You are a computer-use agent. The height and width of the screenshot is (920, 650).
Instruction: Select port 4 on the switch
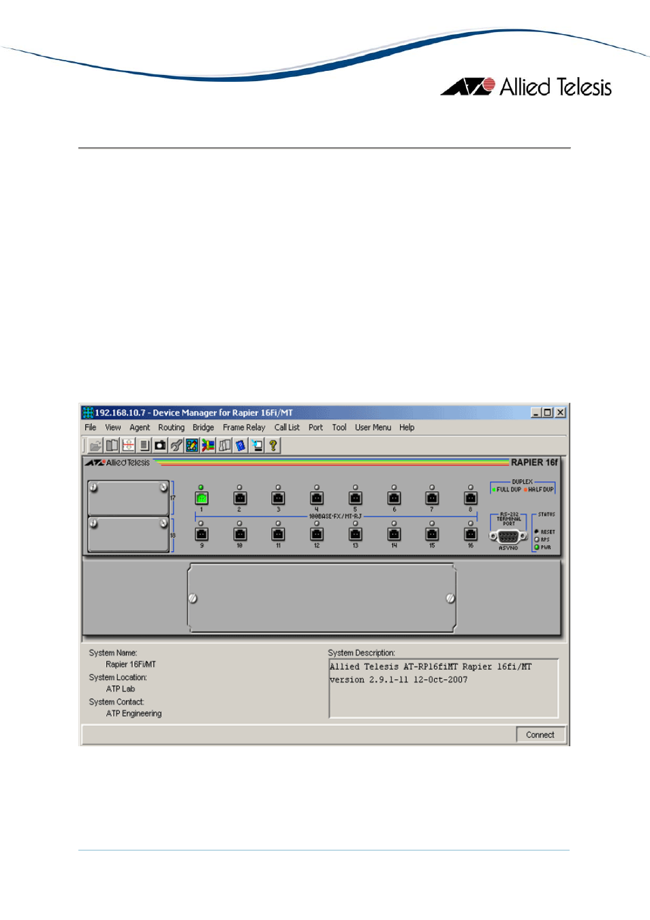[317, 498]
